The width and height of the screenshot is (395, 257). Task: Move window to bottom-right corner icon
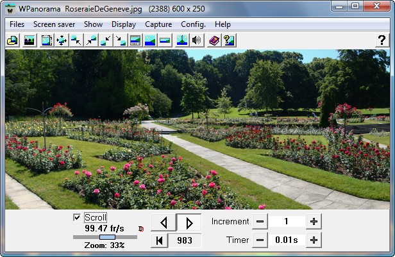pos(121,40)
